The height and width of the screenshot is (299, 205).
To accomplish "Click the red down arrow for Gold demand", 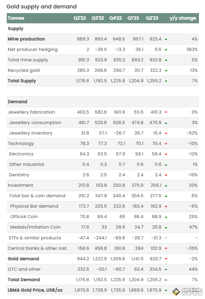I will [x=166, y=259].
